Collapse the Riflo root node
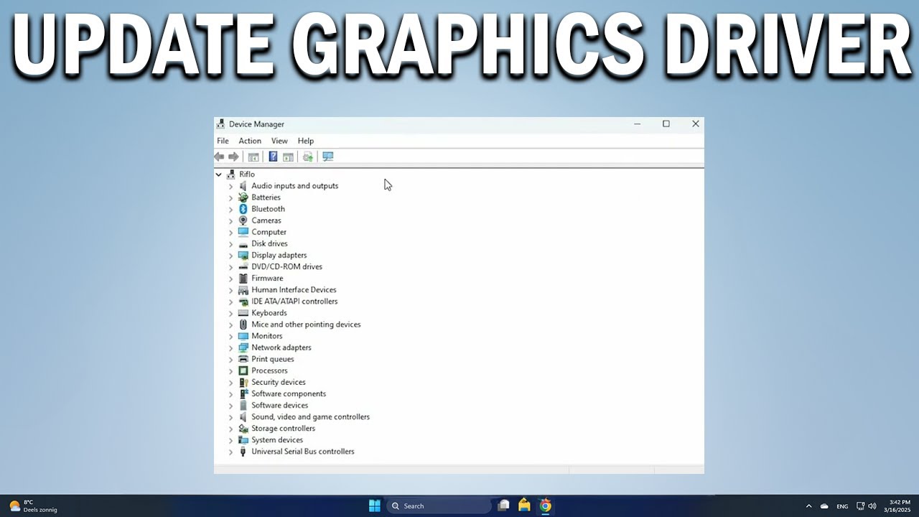 219,174
